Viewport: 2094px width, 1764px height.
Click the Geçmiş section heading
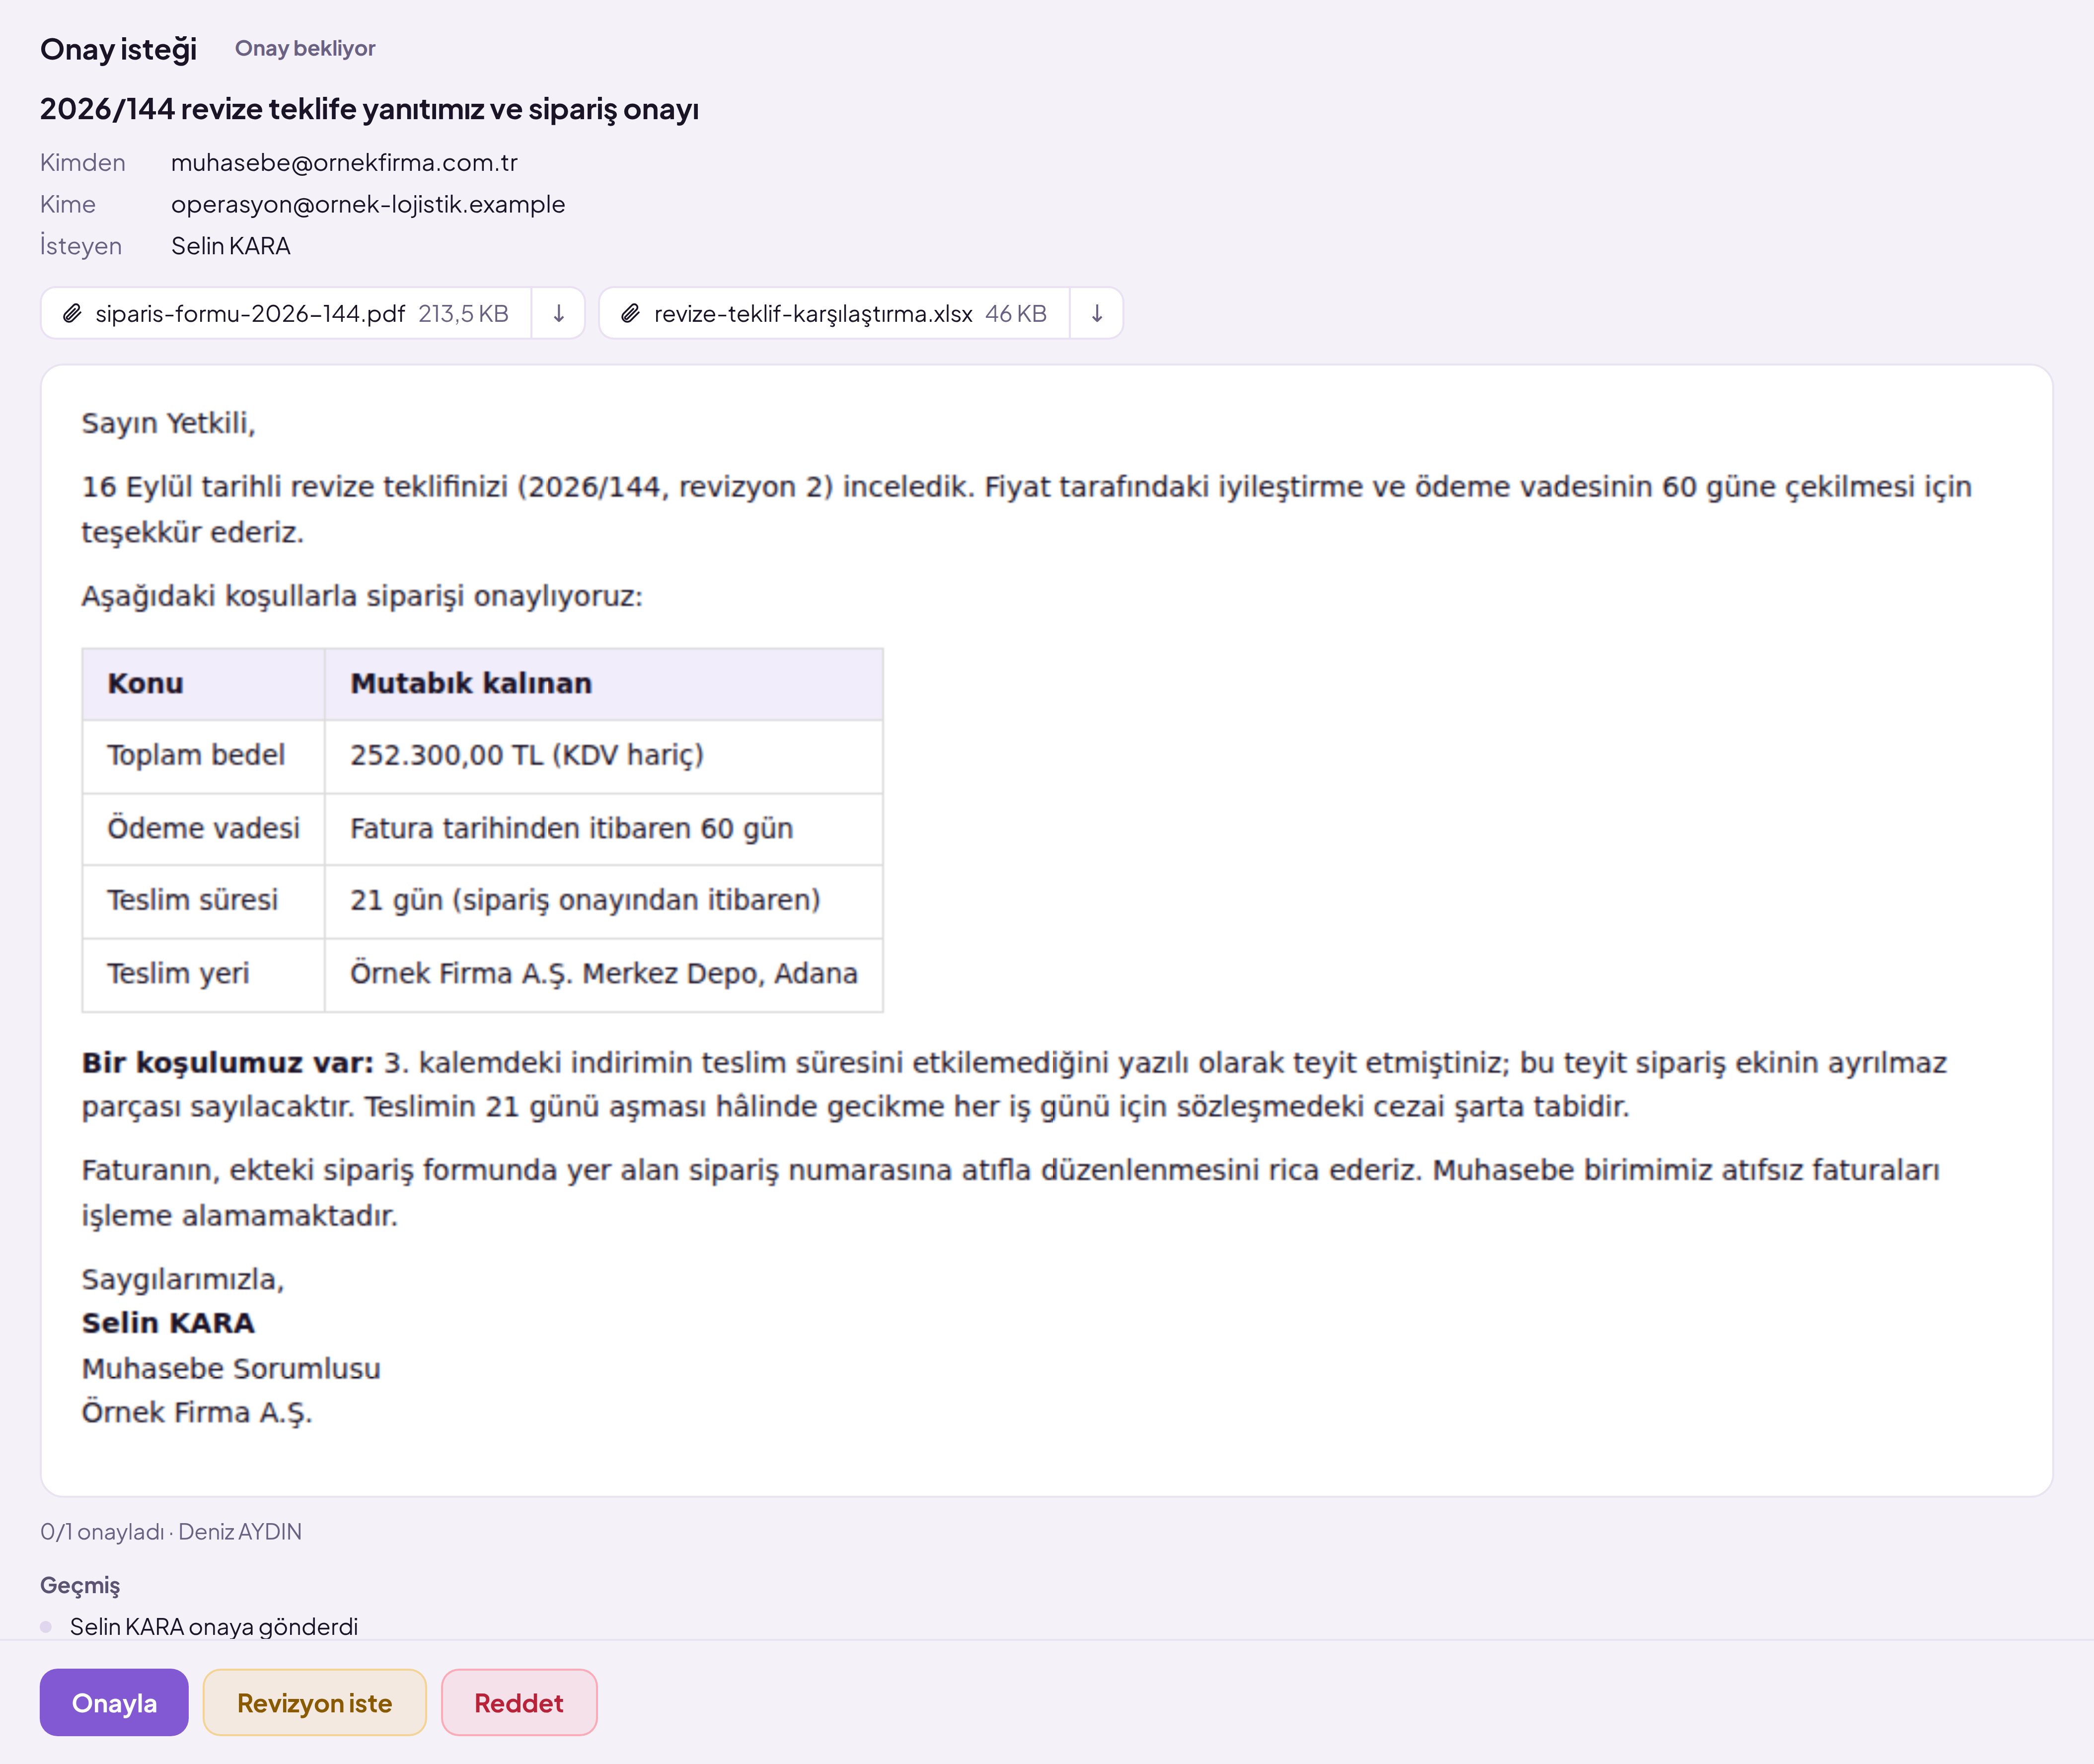[80, 1585]
